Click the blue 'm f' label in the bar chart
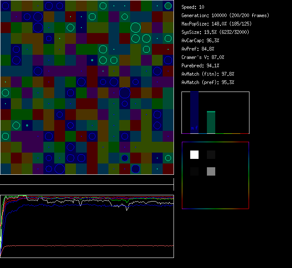This screenshot has width=292, height=268. click(194, 128)
